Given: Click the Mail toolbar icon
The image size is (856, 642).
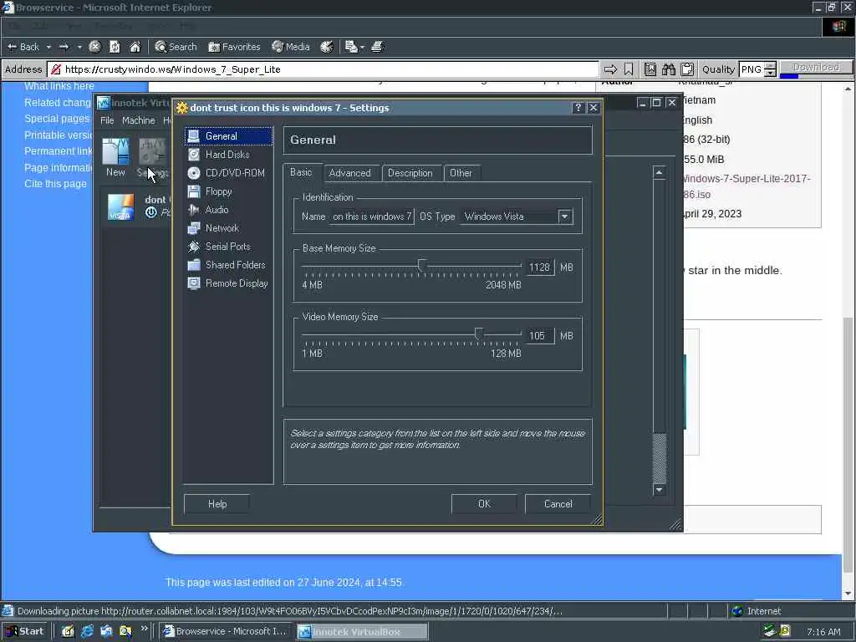Looking at the screenshot, I should click(352, 47).
